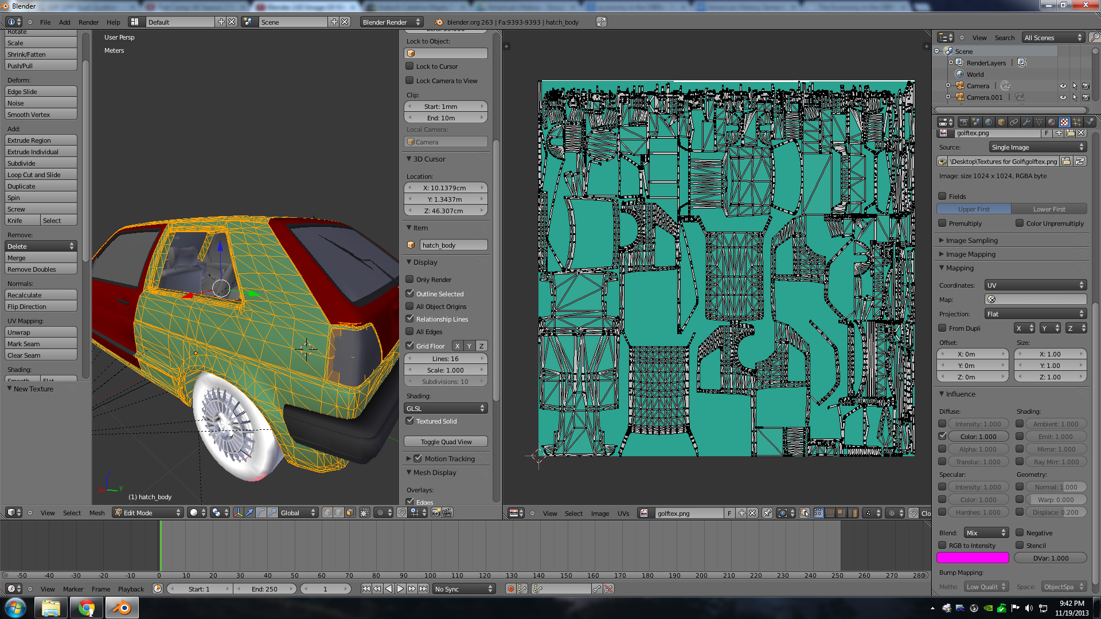Uncheck Relationship Lines
Screen dimensions: 1101x619
409,319
